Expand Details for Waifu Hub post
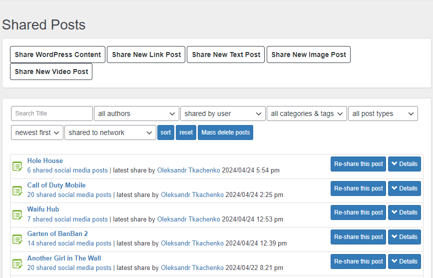Viewport: 433px width, 278px height. coord(404,212)
